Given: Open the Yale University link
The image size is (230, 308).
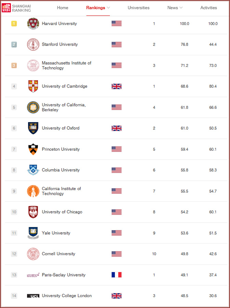Looking at the screenshot, I should tap(56, 233).
